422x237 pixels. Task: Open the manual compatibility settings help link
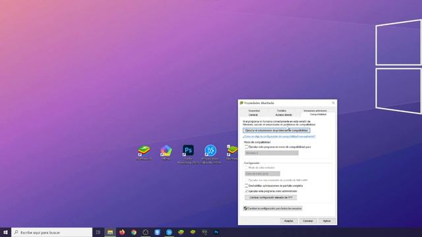[x=279, y=136]
